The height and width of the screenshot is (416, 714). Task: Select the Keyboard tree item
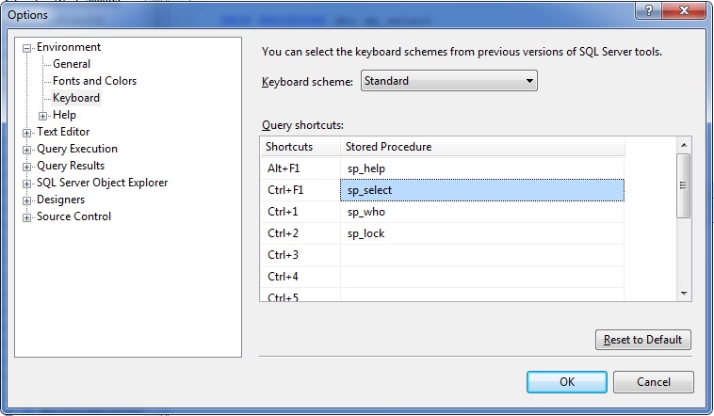pyautogui.click(x=76, y=98)
